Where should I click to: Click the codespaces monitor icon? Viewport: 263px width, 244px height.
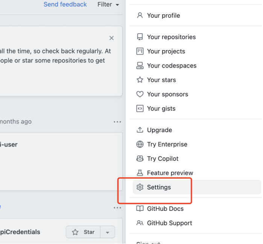tap(140, 66)
